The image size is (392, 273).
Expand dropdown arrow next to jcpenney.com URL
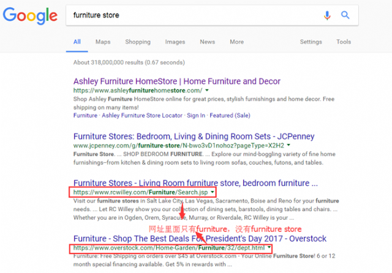(x=288, y=145)
